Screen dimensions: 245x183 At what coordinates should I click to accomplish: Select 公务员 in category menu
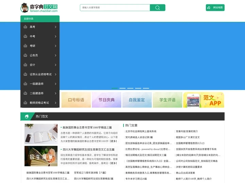point(34,55)
